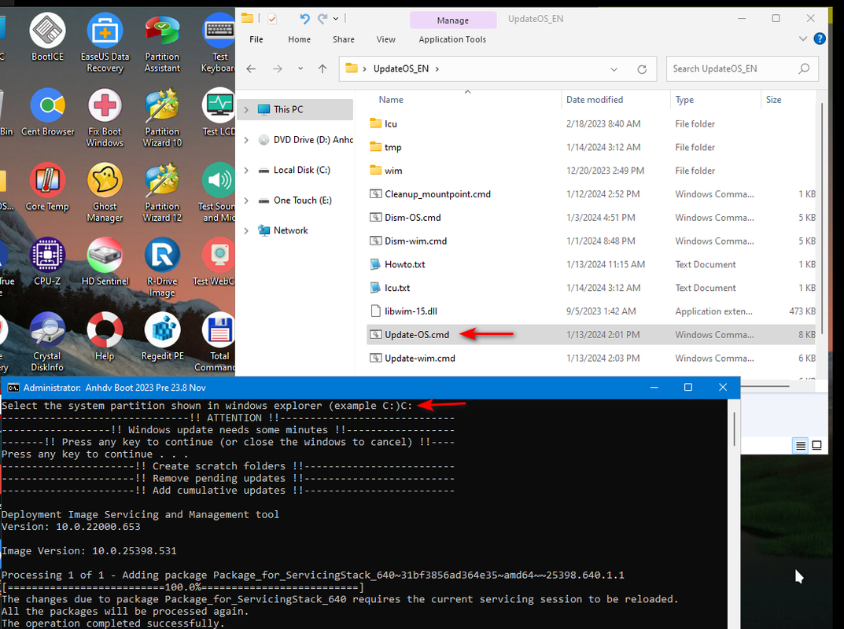Open quick access toolbar customize dropdown
This screenshot has height=629, width=844.
[x=336, y=19]
